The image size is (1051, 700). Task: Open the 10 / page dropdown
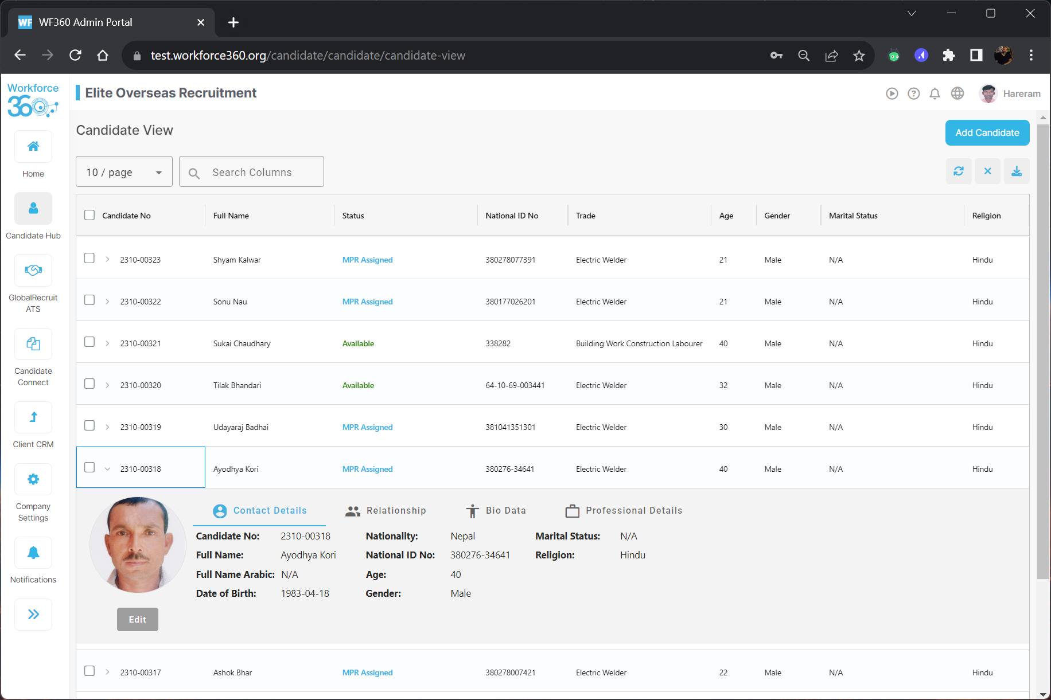click(124, 172)
